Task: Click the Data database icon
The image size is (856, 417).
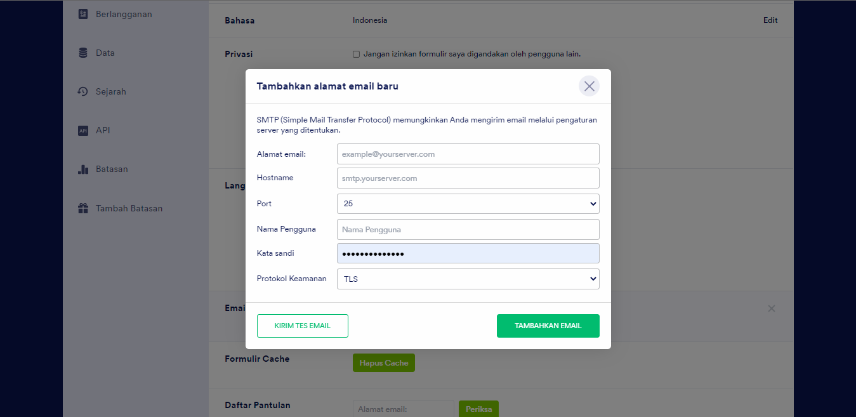Action: coord(83,53)
